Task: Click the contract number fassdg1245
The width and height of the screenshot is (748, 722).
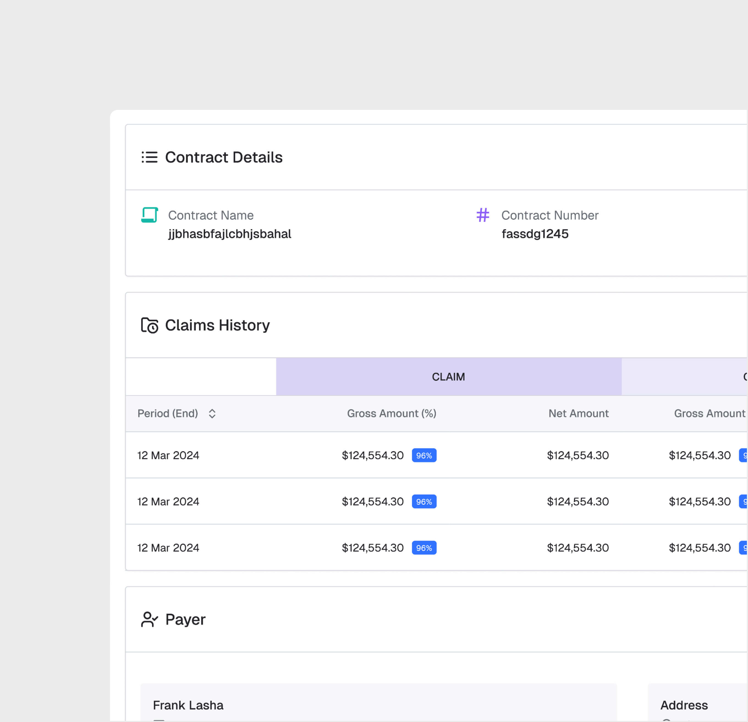Action: pos(535,234)
